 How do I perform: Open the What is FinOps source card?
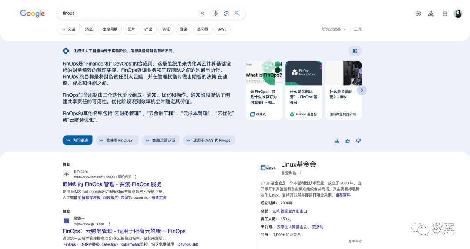[x=264, y=90]
